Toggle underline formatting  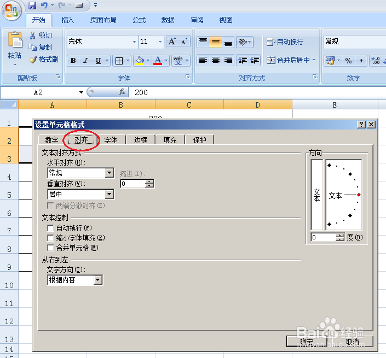pos(98,61)
